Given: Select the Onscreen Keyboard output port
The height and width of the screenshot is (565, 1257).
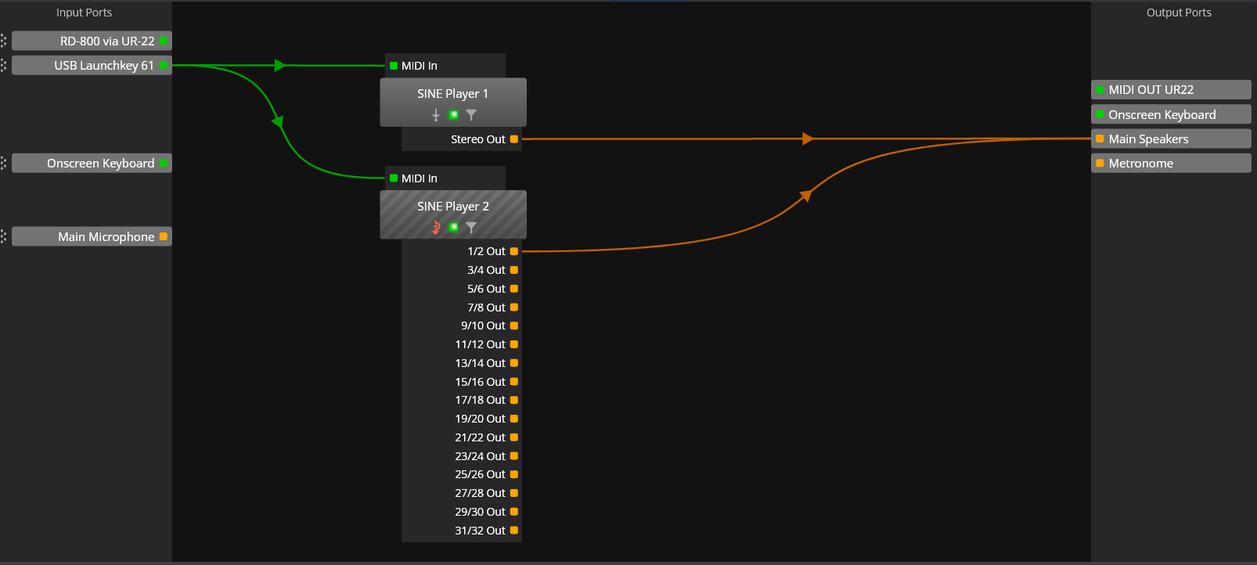Looking at the screenshot, I should click(x=1171, y=114).
